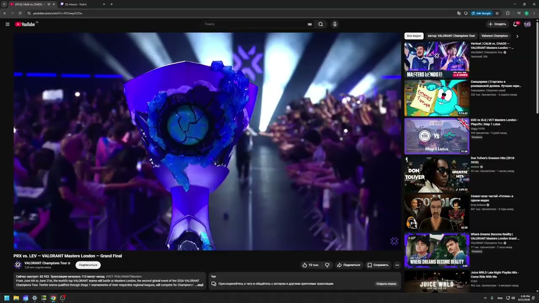This screenshot has width=539, height=303.
Task: Like the video with thumbs up
Action: coord(310,265)
